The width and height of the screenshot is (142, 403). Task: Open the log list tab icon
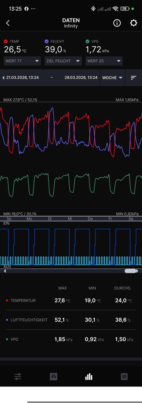pos(124,377)
